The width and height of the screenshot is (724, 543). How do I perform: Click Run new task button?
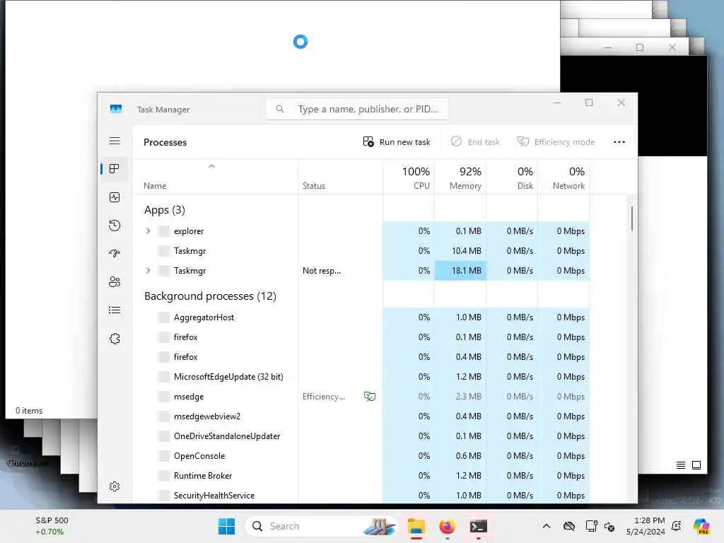pyautogui.click(x=397, y=141)
